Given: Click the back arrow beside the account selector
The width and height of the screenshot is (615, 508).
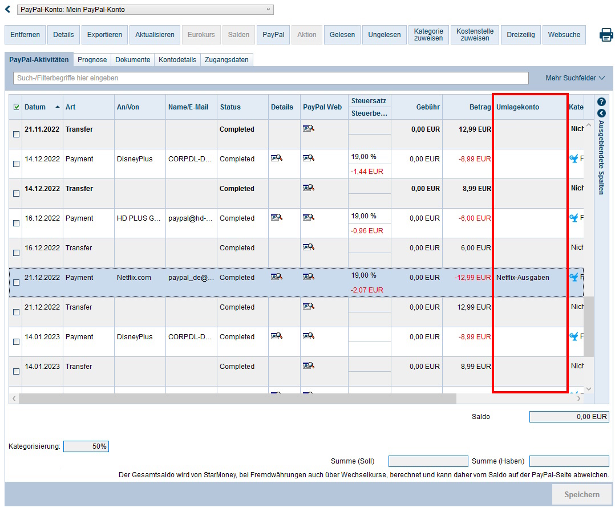Looking at the screenshot, I should pyautogui.click(x=8, y=10).
